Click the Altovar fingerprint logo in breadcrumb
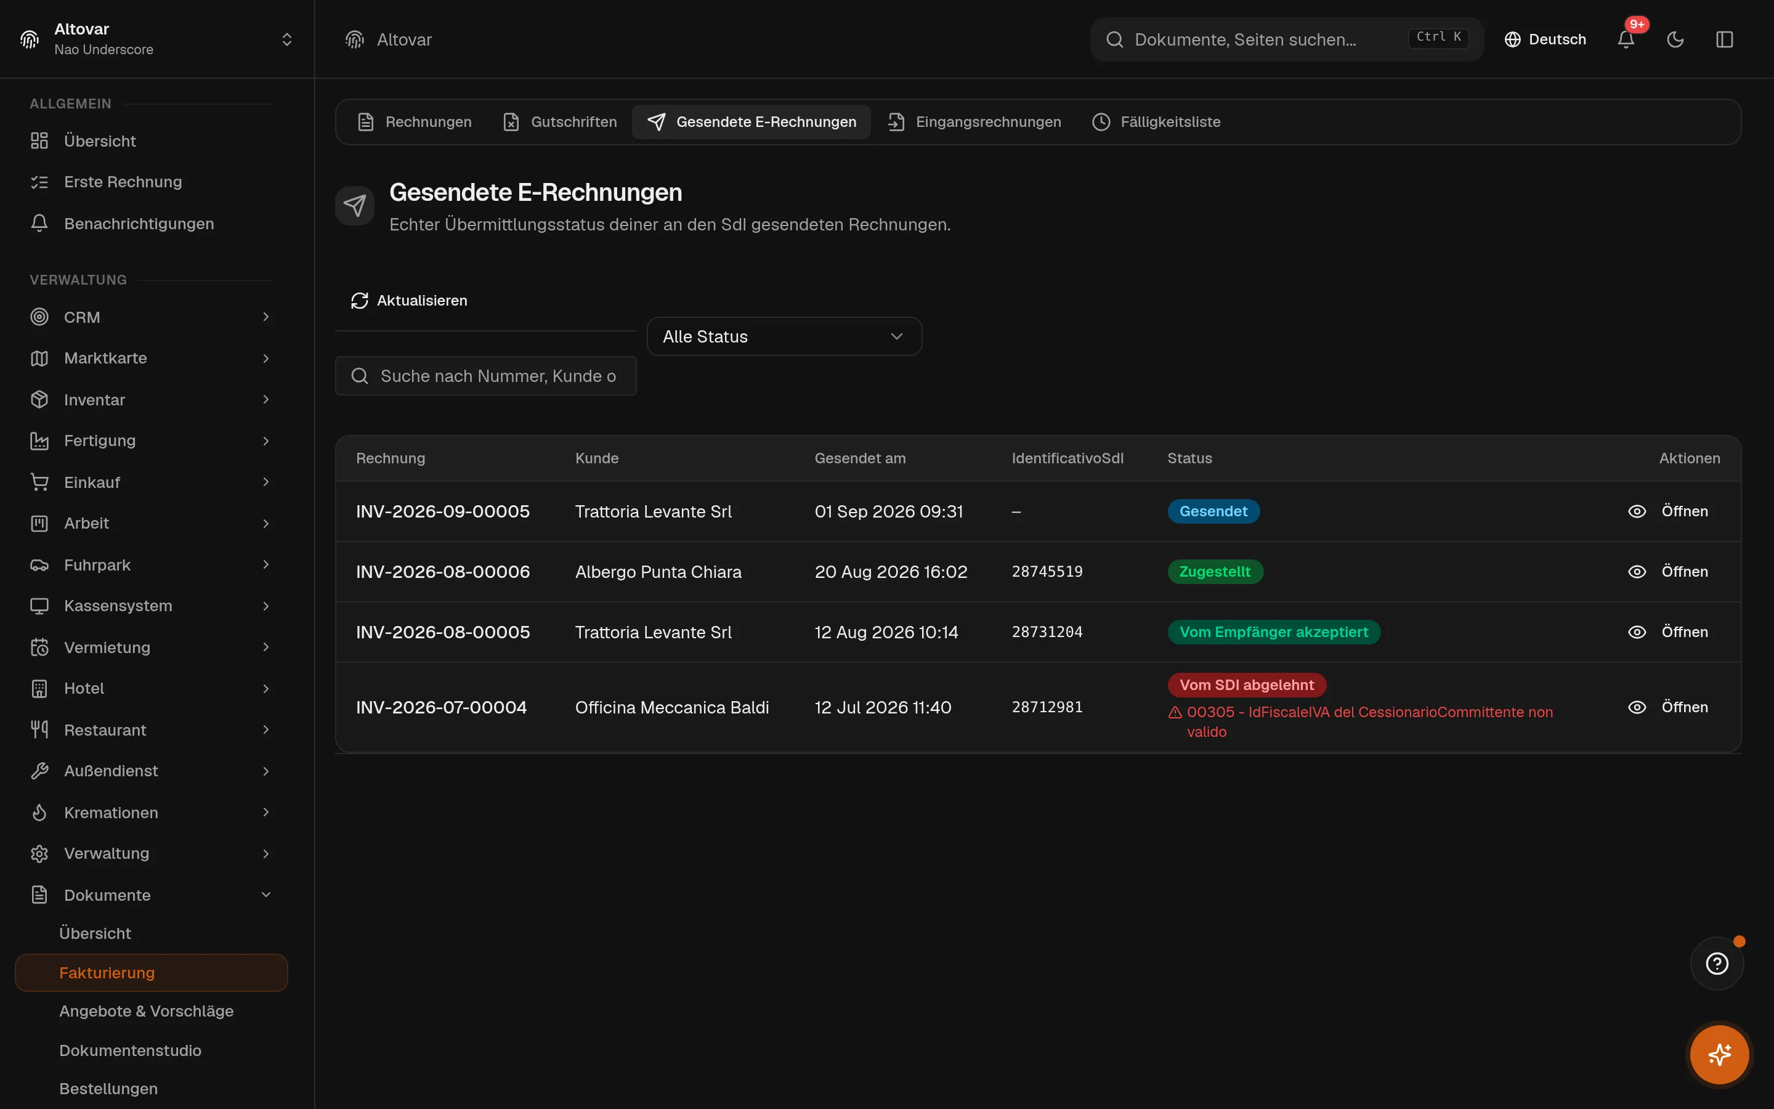Image resolution: width=1774 pixels, height=1109 pixels. 355,39
